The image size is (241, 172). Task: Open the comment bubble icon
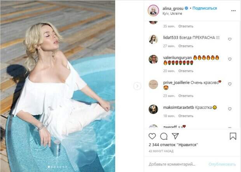point(164,136)
